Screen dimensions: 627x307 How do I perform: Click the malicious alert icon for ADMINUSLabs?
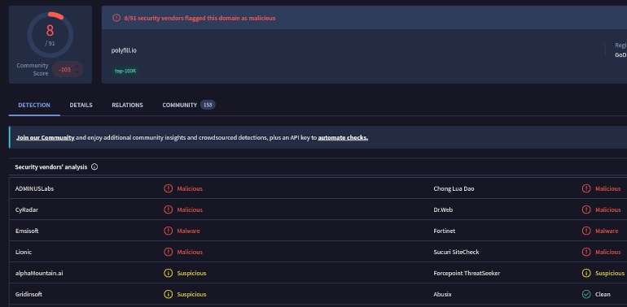point(169,188)
